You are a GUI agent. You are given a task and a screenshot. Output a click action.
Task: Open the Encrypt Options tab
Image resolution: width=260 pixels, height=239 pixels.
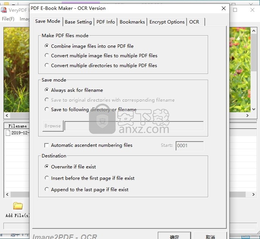167,22
